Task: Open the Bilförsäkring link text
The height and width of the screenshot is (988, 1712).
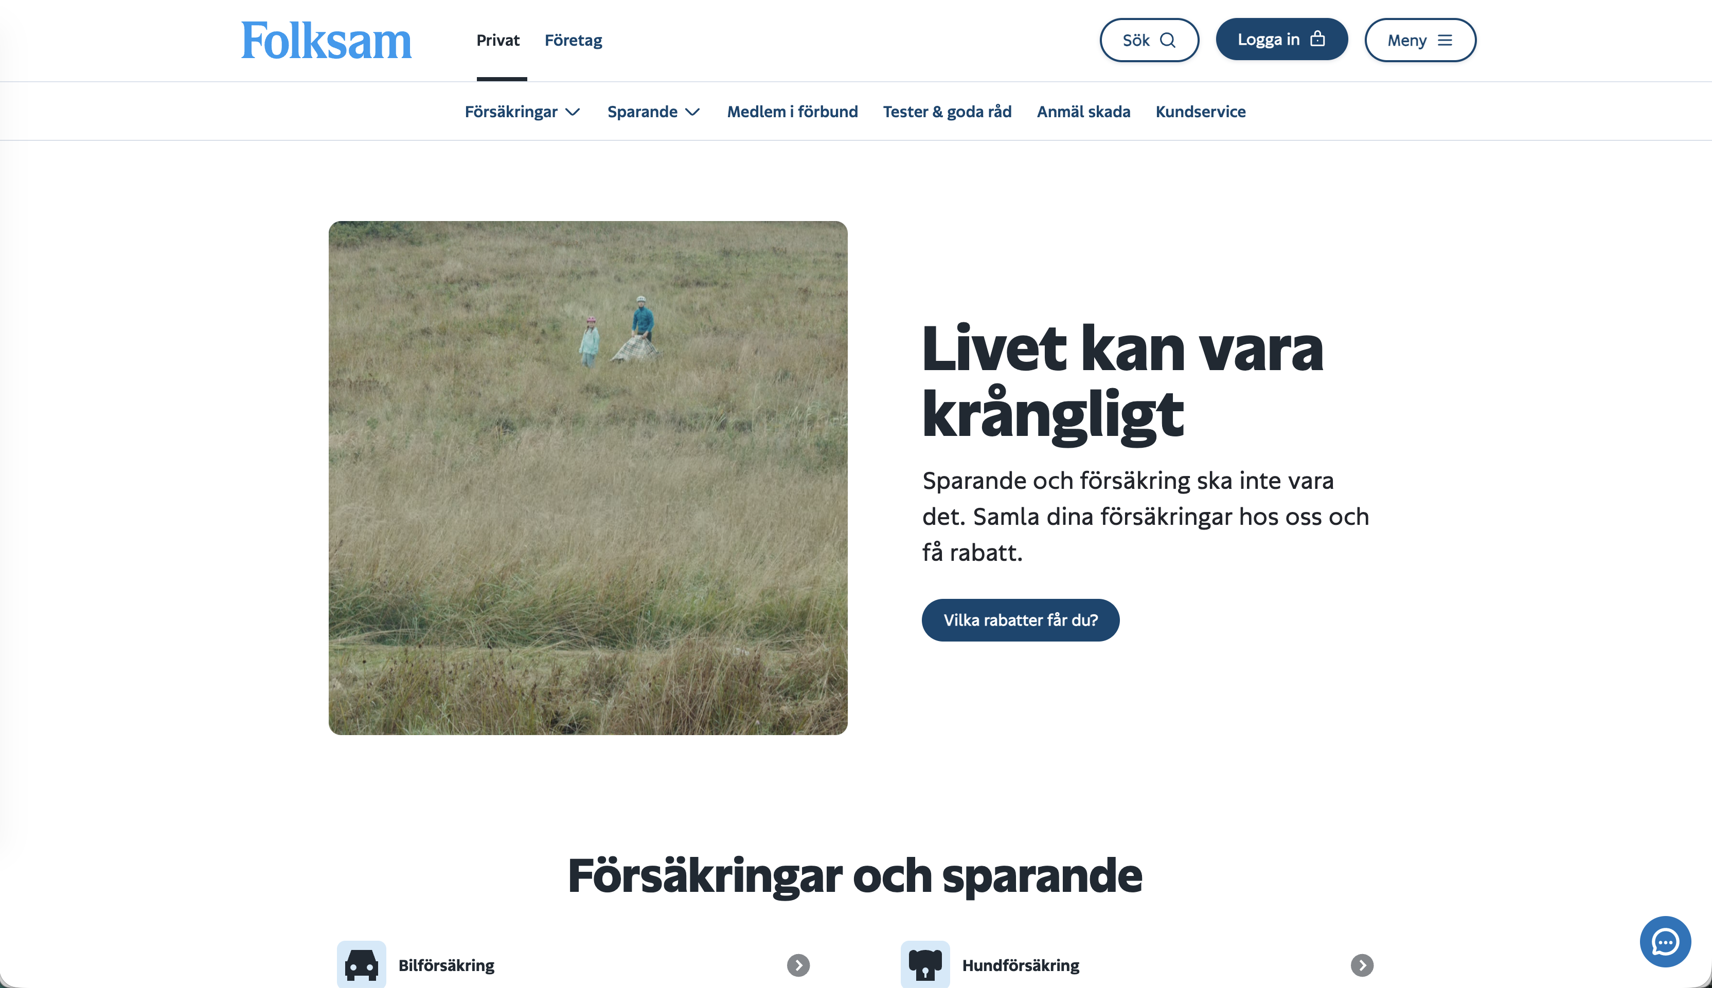Action: (x=446, y=965)
